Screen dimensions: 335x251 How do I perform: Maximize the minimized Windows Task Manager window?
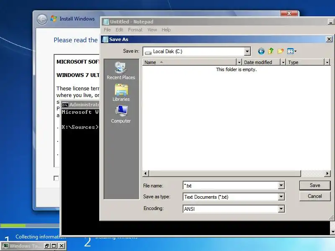click(x=54, y=246)
